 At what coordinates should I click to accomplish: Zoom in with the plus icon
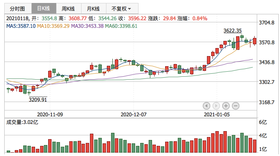click(226, 106)
